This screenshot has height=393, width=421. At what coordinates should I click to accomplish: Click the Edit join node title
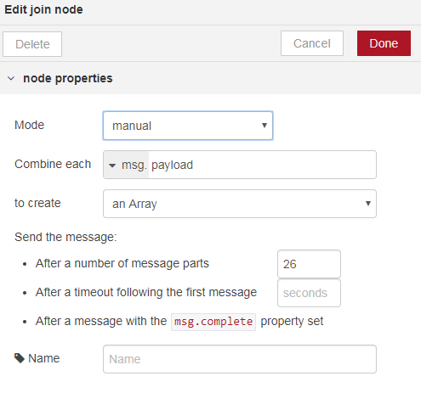(43, 9)
